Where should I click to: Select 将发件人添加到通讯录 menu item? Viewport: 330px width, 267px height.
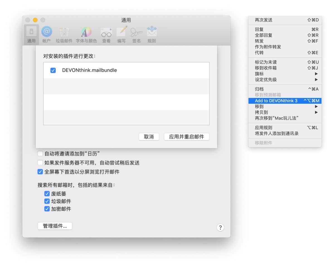(x=285, y=133)
